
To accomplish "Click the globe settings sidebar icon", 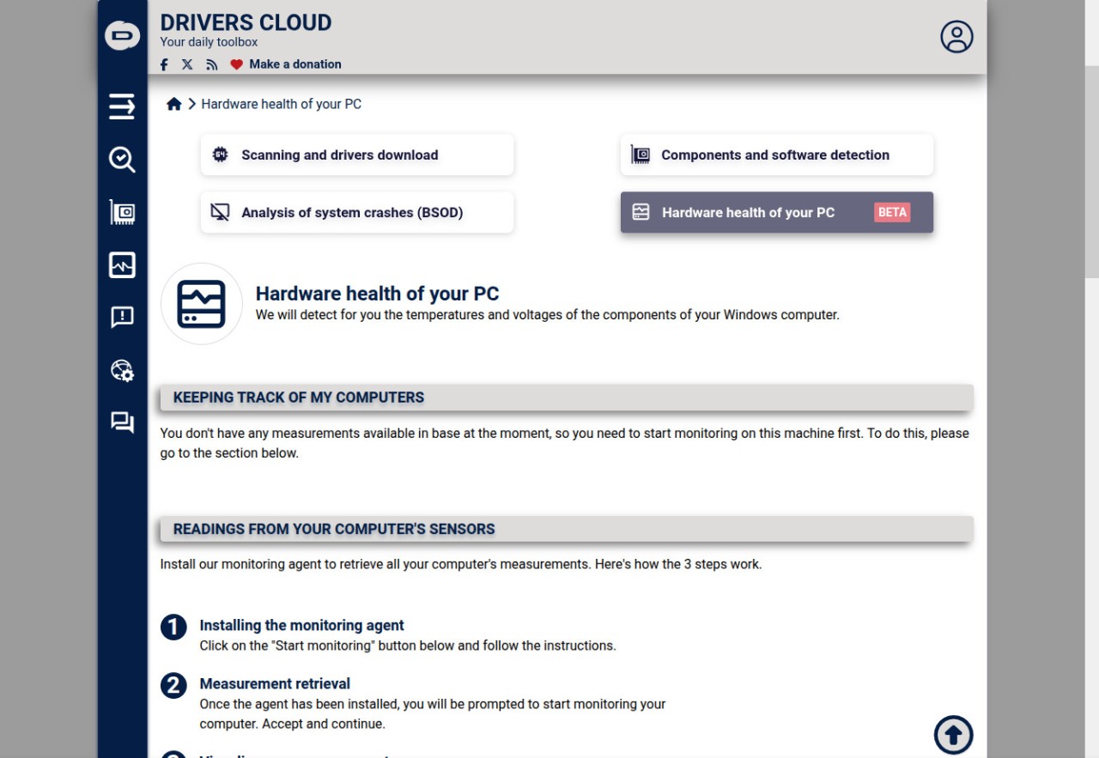I will coord(122,370).
